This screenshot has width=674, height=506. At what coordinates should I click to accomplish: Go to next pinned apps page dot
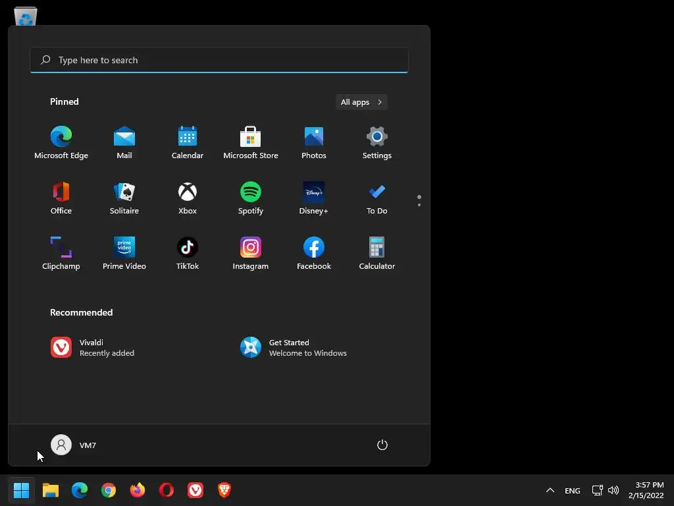point(419,205)
